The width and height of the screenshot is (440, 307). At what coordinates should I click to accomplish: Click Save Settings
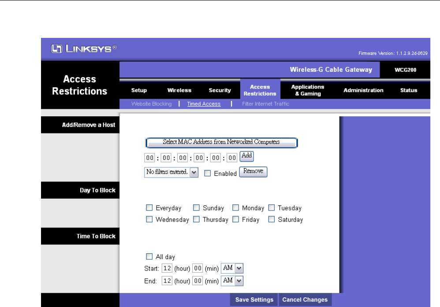(254, 300)
